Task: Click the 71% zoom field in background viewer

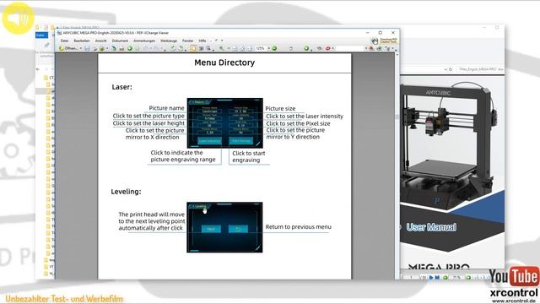Action: tap(457, 277)
